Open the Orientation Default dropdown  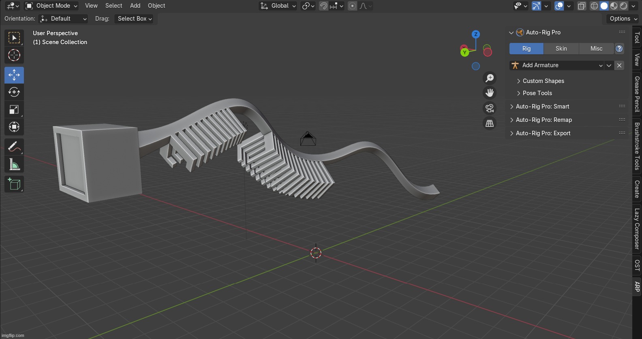[63, 19]
